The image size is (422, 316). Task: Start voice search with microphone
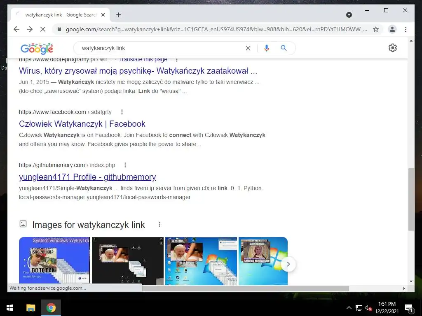(x=267, y=48)
